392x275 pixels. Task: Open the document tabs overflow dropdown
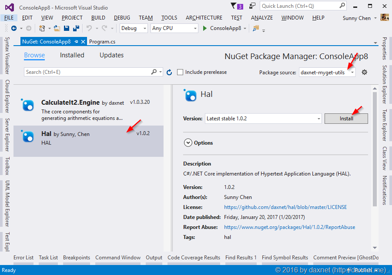[x=375, y=43]
